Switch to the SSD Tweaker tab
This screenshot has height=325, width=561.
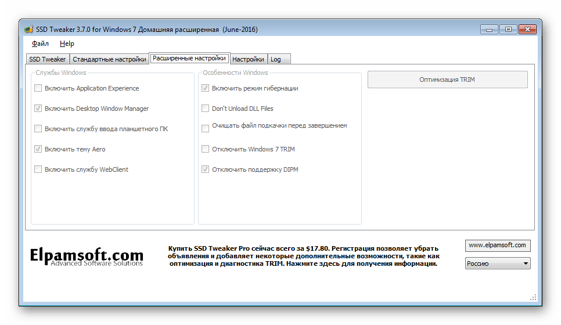48,59
